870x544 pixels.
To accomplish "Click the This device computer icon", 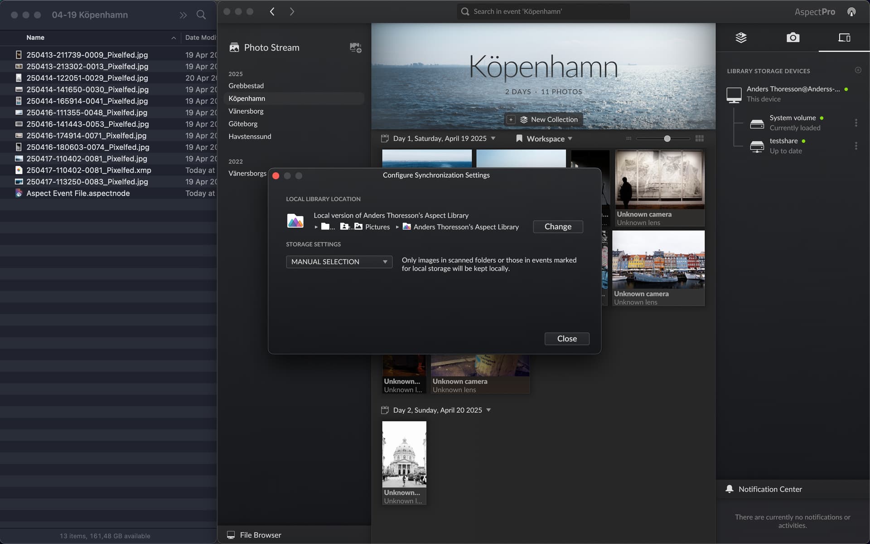I will click(734, 95).
